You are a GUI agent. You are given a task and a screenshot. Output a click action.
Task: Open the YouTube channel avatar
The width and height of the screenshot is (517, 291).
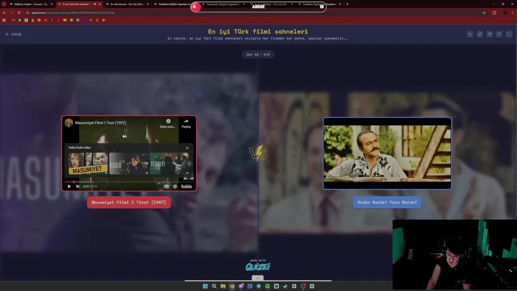click(69, 123)
